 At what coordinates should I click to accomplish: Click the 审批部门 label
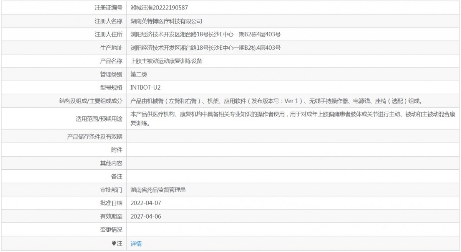tap(111, 190)
